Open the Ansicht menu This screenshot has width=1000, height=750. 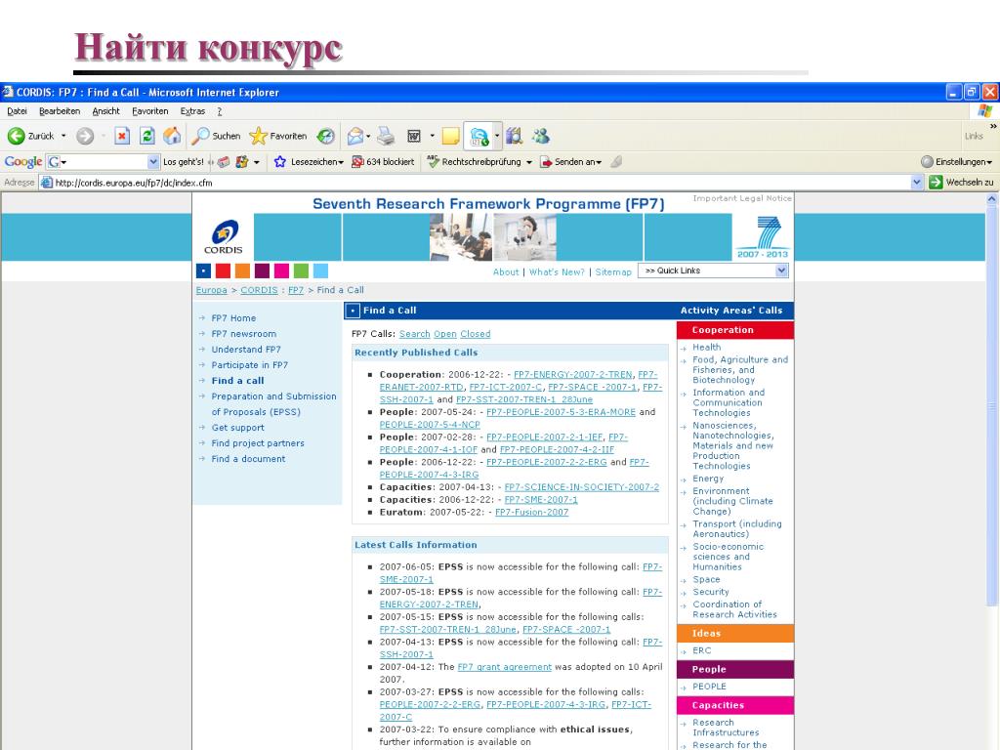pyautogui.click(x=105, y=111)
